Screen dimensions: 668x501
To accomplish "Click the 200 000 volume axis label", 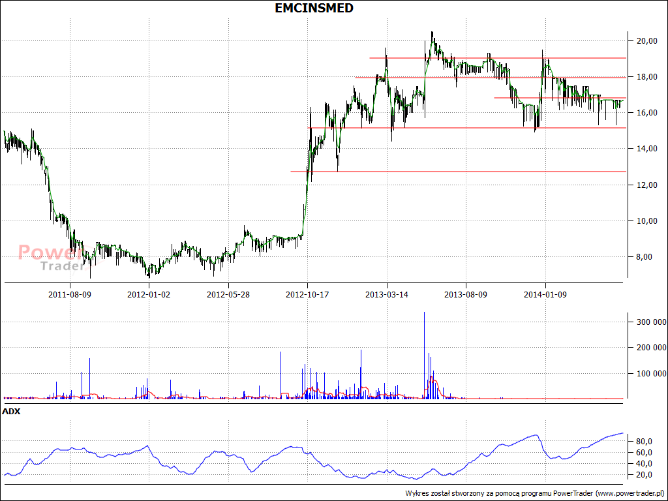I will click(x=652, y=348).
